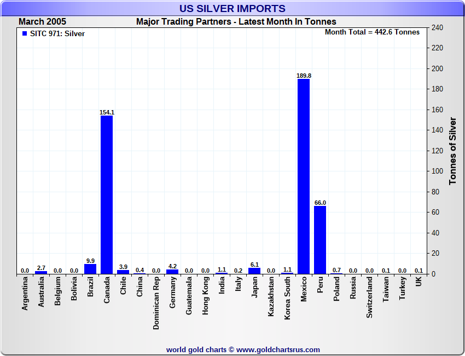Select the Switzerland axis label
Screen dimensions: 465x356
(370, 297)
